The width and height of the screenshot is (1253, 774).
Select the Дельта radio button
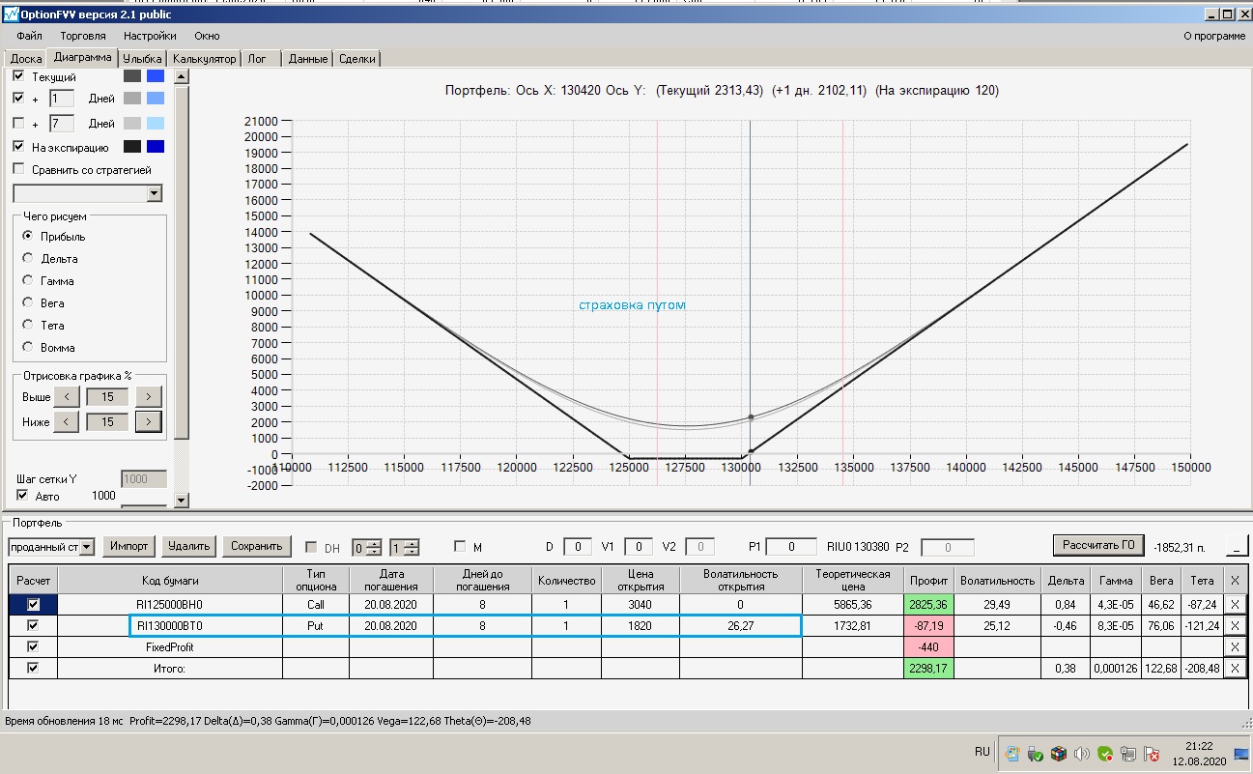[28, 259]
